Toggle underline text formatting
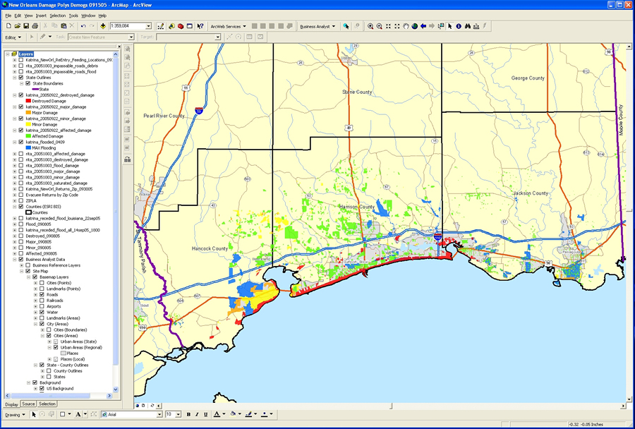635x429 pixels. tap(206, 414)
